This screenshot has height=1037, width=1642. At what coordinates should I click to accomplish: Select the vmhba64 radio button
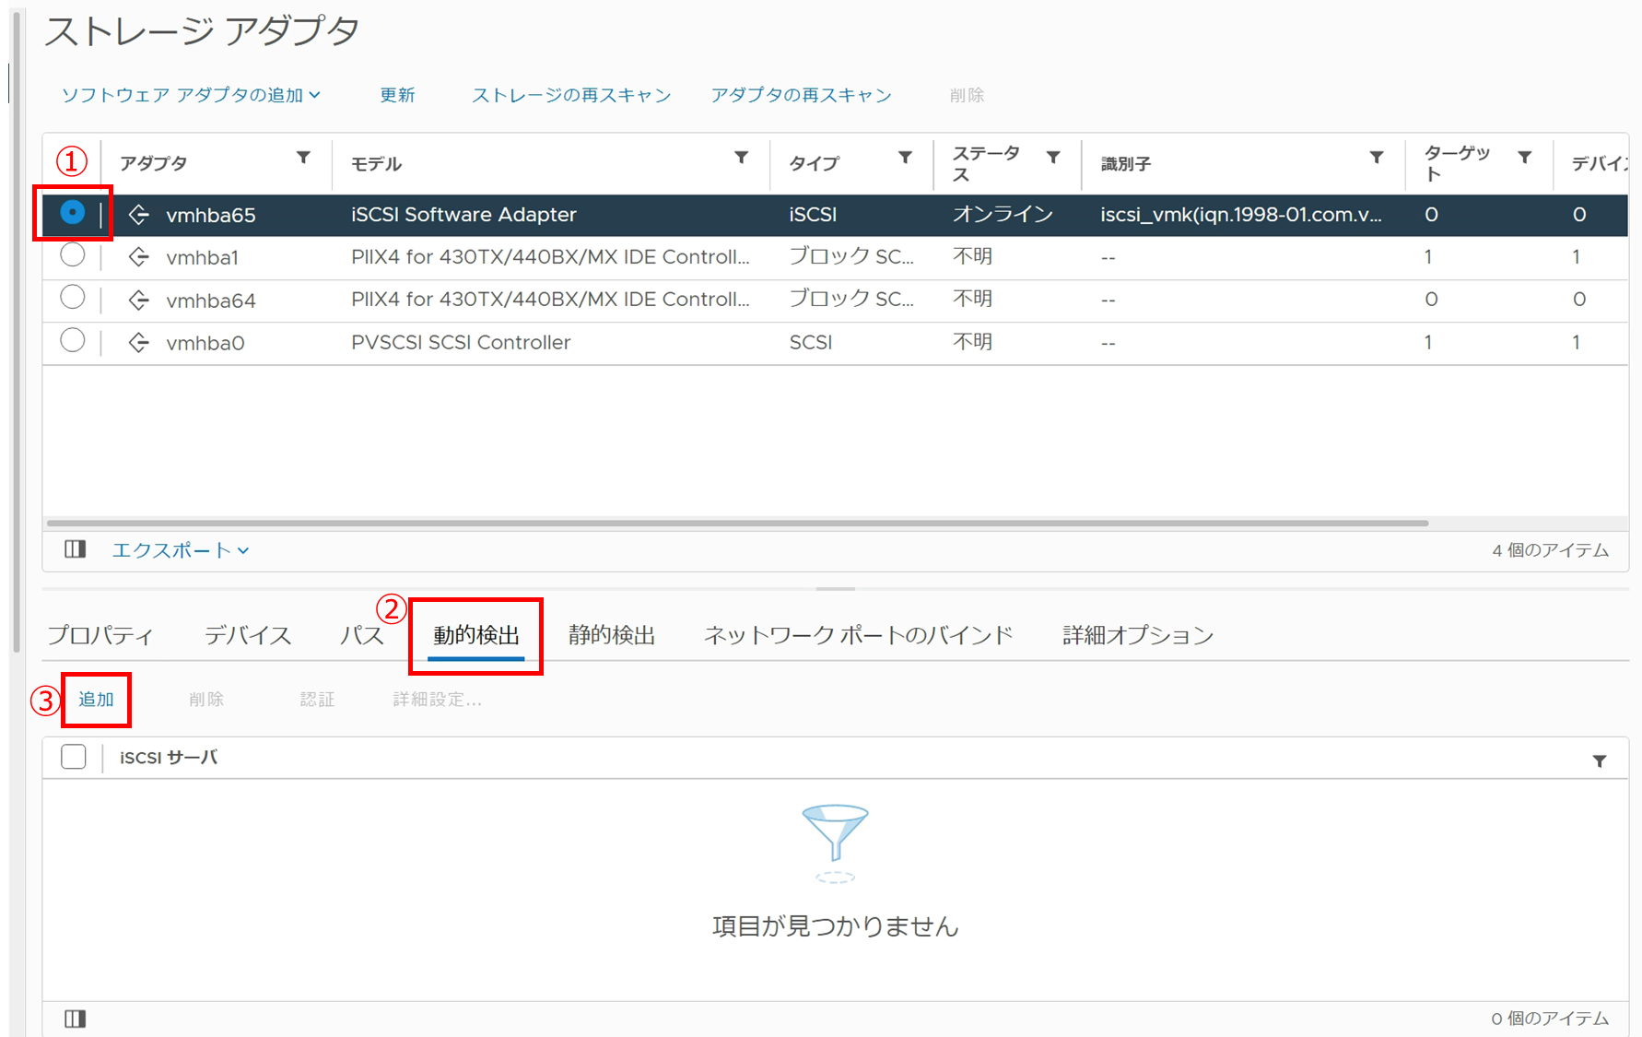[x=73, y=298]
